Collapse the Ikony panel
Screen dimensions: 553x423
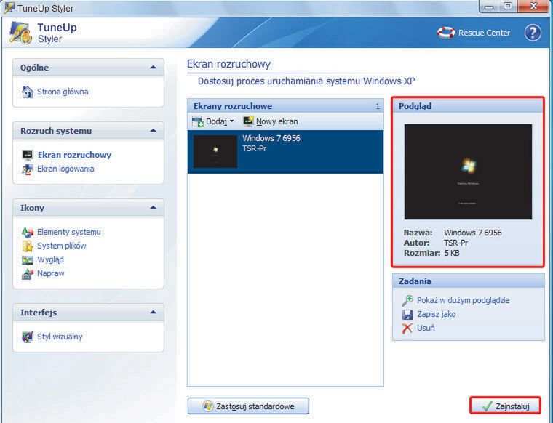point(153,207)
